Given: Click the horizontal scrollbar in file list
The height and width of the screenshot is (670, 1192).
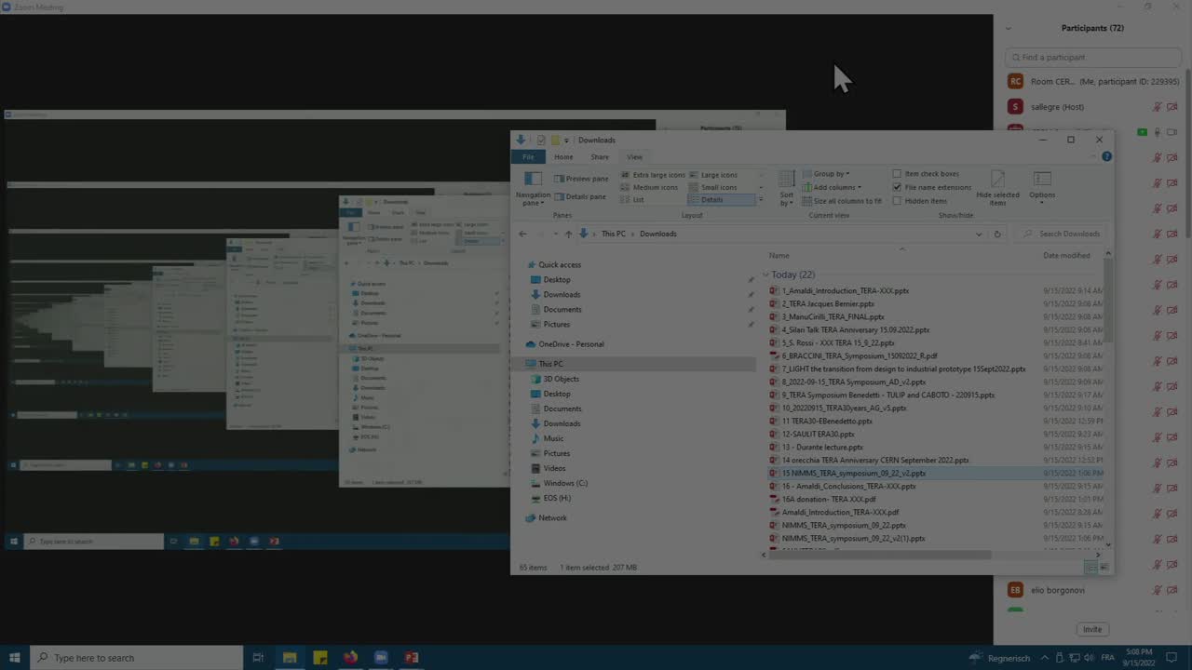Looking at the screenshot, I should [x=881, y=555].
